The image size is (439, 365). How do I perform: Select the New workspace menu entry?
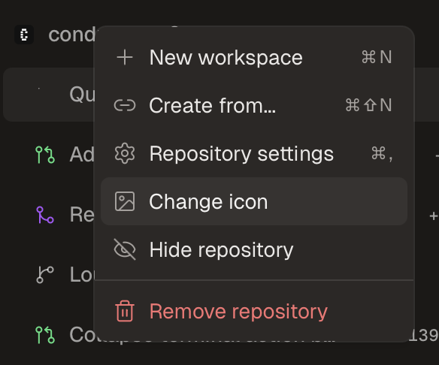click(254, 57)
